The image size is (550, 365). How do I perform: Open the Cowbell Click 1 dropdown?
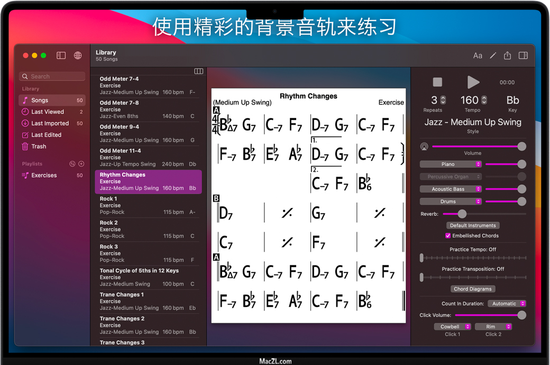click(x=453, y=327)
